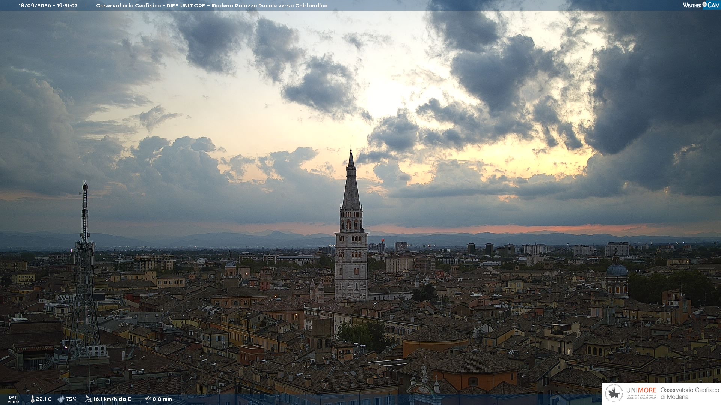Click the wind anemometer icon
Screen dimensions: 721x405
[88, 399]
